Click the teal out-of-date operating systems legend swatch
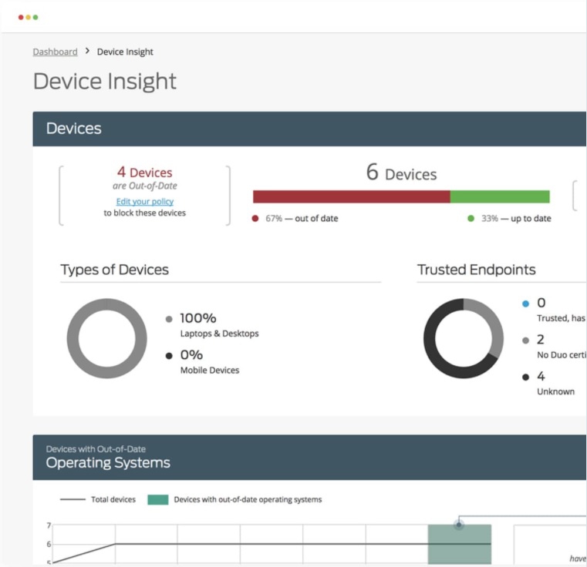This screenshot has width=587, height=567. click(x=158, y=500)
